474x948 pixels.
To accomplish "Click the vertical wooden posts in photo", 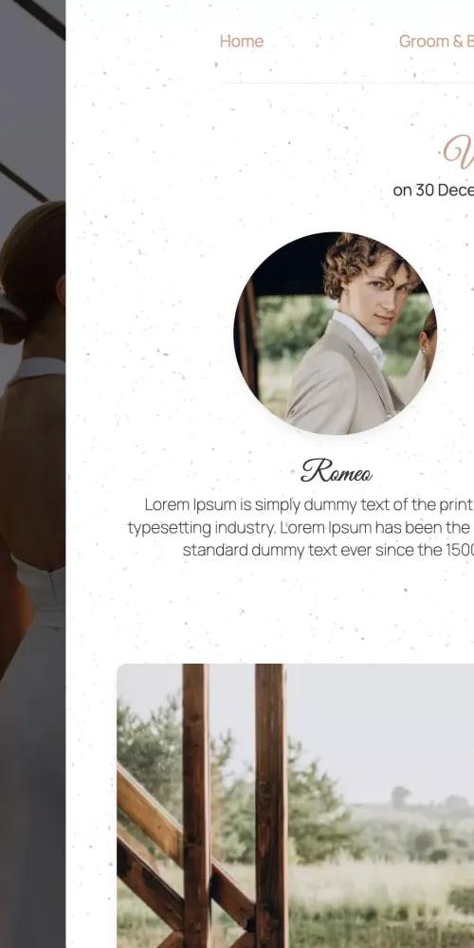I will pyautogui.click(x=234, y=804).
